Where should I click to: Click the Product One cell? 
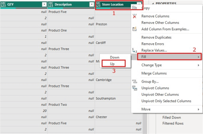(71, 30)
